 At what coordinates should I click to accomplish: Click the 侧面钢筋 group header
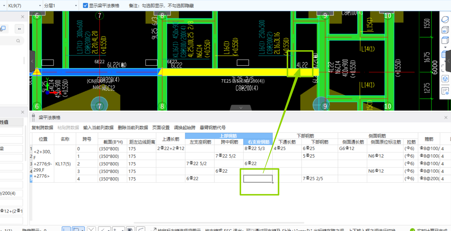(x=377, y=136)
